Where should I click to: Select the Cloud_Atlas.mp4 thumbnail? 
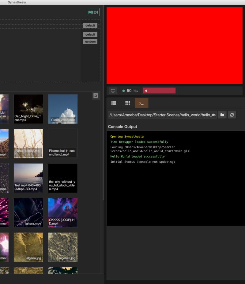click(x=63, y=109)
